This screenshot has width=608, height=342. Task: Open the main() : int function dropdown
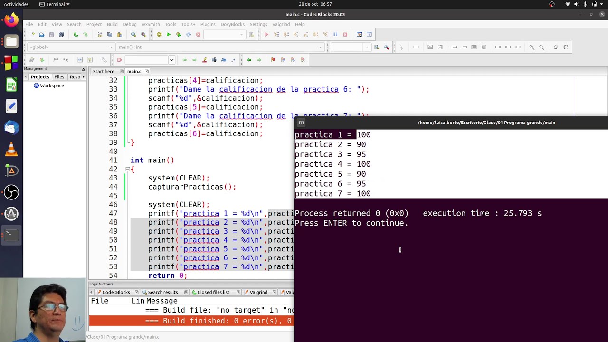(x=220, y=47)
